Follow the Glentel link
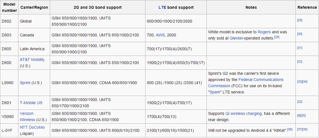Screen dimensions: 319x138 click(x=237, y=38)
